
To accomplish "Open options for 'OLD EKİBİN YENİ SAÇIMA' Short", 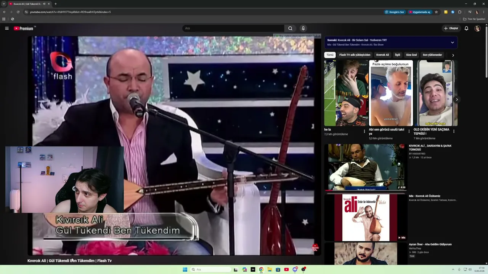I will pos(454,131).
